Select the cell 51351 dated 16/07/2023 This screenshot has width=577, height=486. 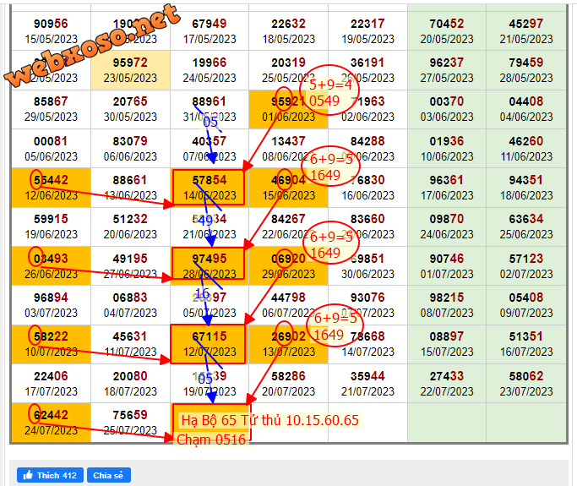click(x=526, y=344)
